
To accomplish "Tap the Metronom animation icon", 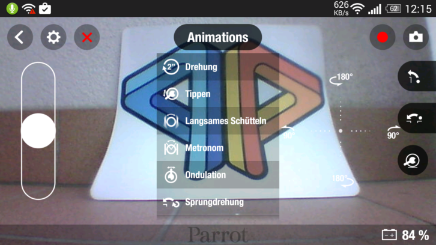I will click(x=171, y=148).
